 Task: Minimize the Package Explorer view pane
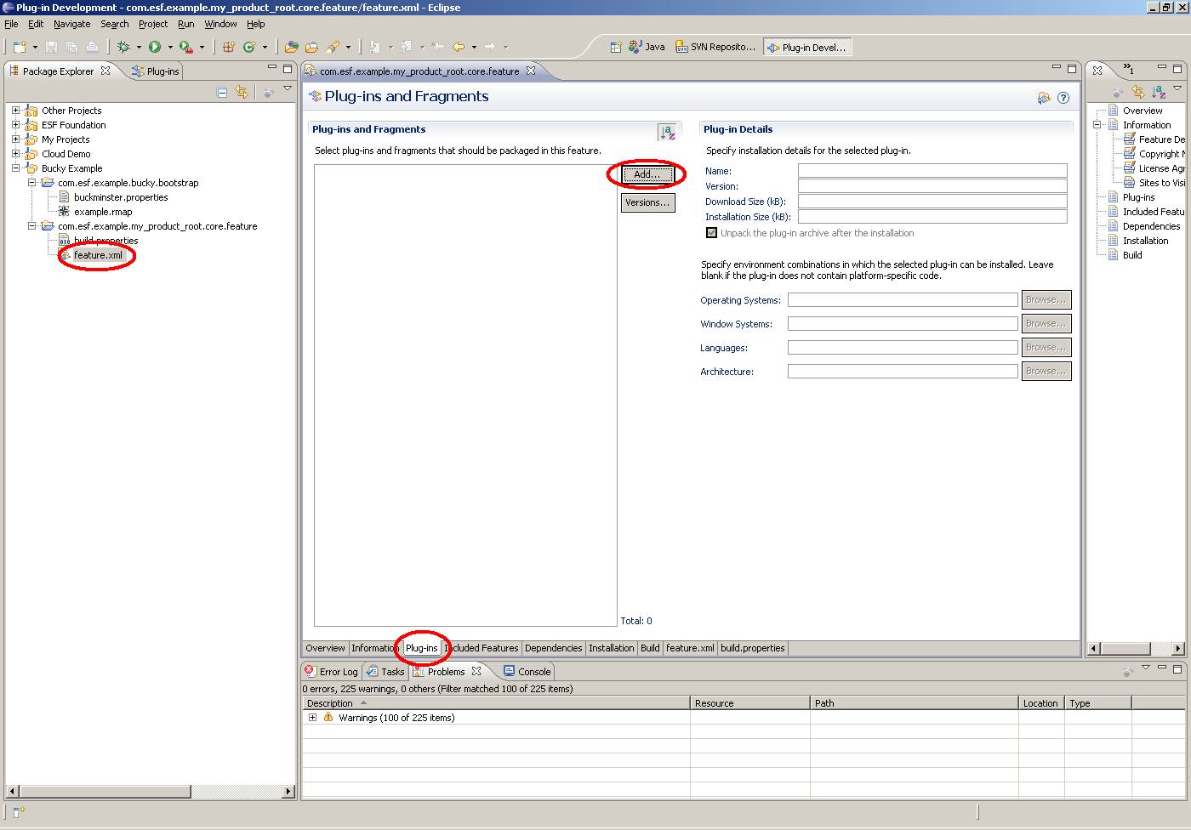272,67
